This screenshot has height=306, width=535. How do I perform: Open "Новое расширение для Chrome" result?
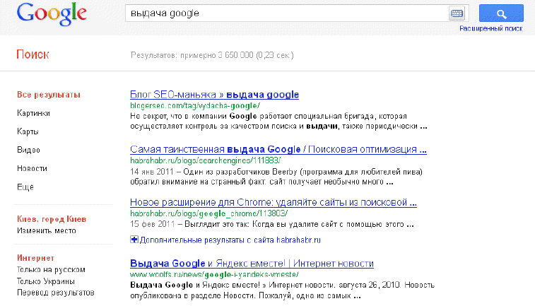click(274, 202)
